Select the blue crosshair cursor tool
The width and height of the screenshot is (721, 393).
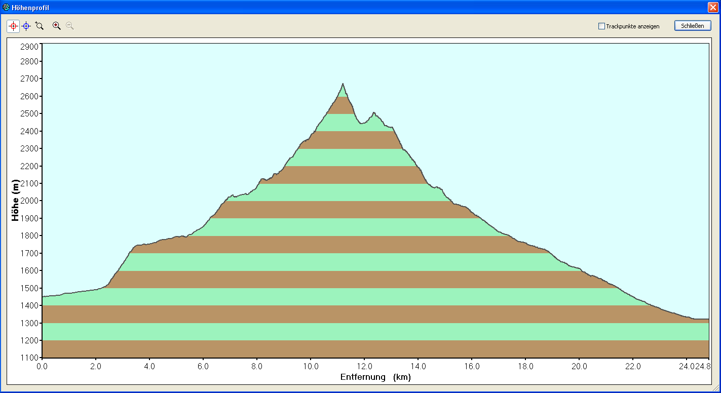click(x=26, y=26)
